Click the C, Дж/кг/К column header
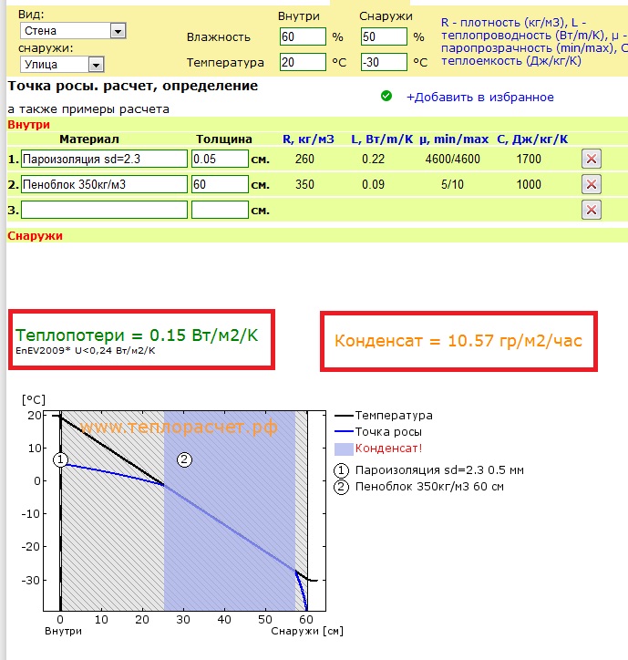Screen dimensions: 628x660 [532, 139]
